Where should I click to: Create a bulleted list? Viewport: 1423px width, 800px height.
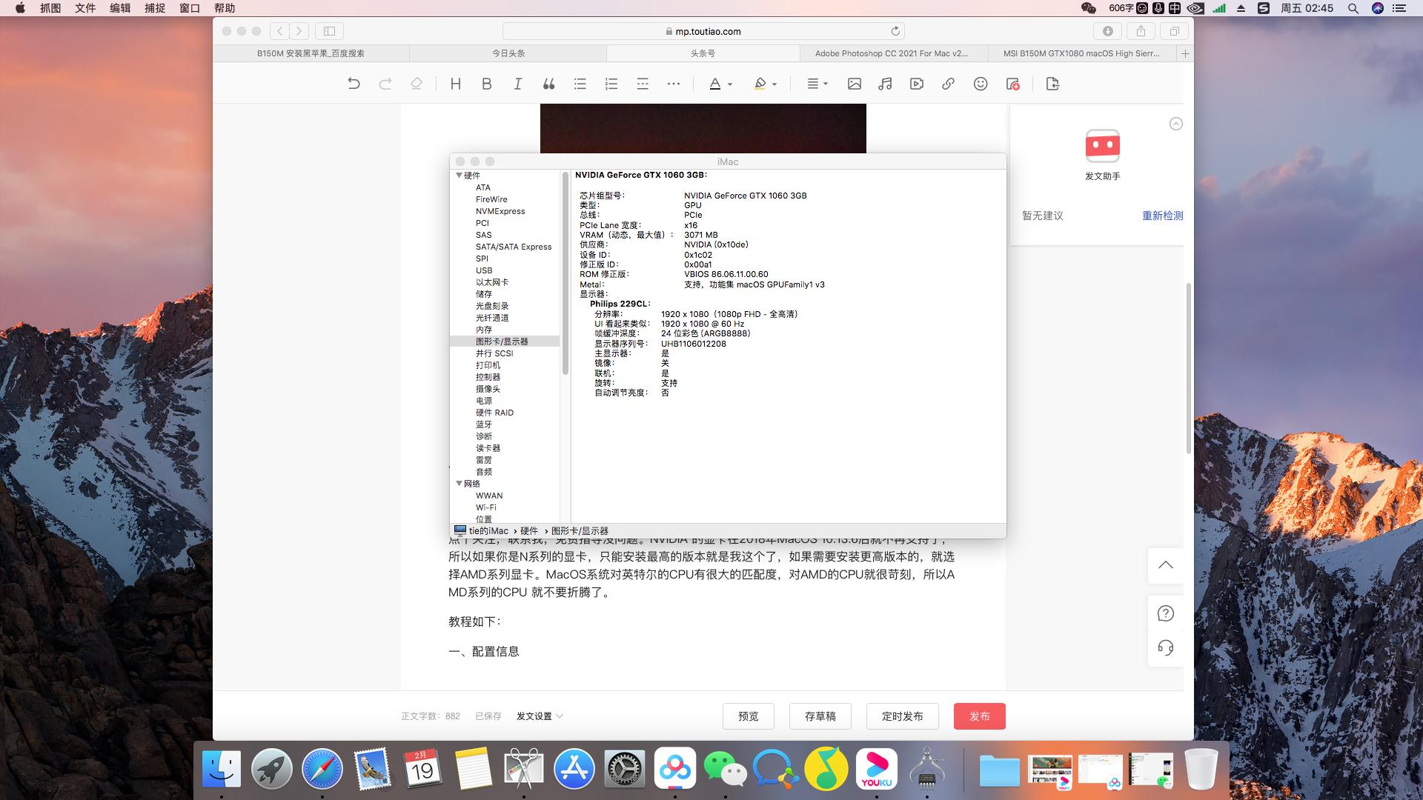point(580,84)
